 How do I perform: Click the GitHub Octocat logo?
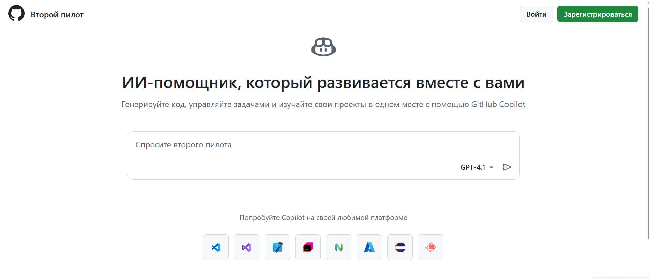pyautogui.click(x=16, y=14)
